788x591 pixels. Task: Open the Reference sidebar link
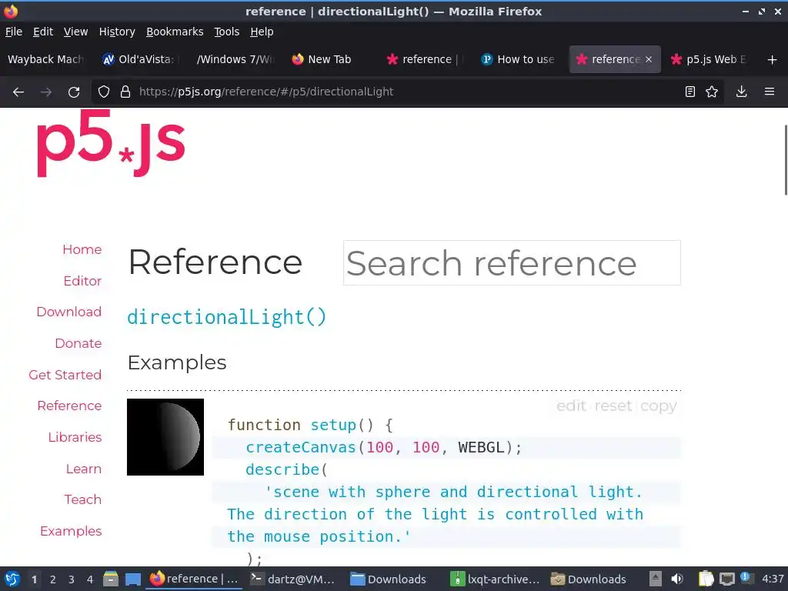pyautogui.click(x=69, y=406)
